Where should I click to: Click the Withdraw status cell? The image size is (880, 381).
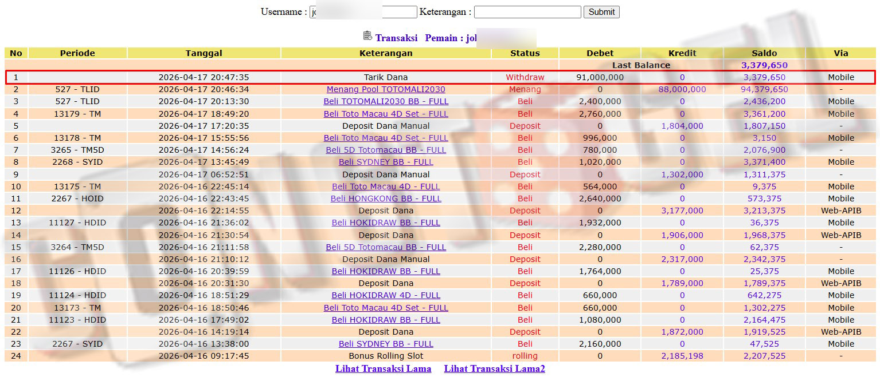pyautogui.click(x=525, y=77)
